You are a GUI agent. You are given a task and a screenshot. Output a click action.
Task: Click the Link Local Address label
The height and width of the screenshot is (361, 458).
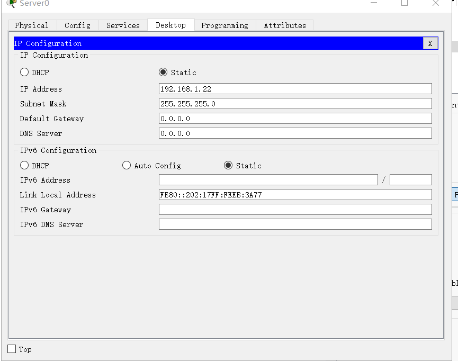(58, 195)
